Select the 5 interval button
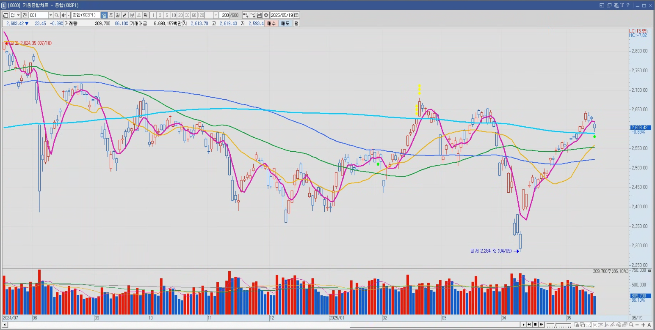655x330 pixels. tap(167, 15)
